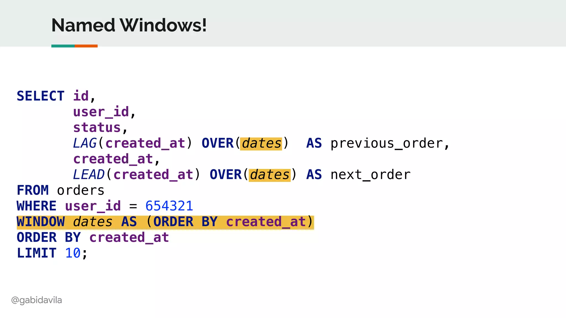This screenshot has height=318, width=566.
Task: Click the teal segment of title underline
Action: (x=63, y=46)
